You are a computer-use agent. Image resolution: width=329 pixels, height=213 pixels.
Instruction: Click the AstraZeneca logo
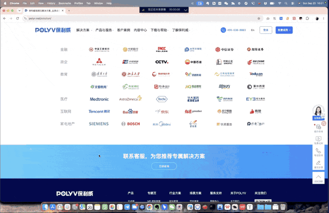click(x=131, y=98)
